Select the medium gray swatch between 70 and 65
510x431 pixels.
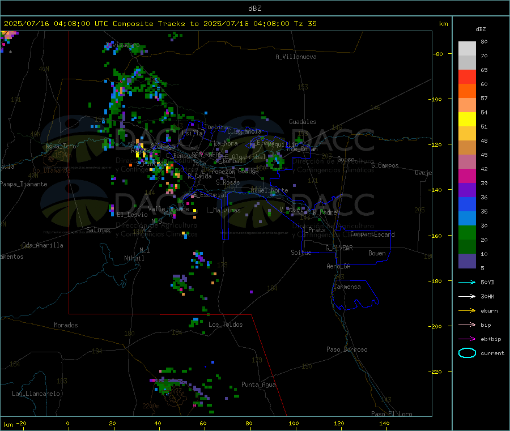coord(467,63)
